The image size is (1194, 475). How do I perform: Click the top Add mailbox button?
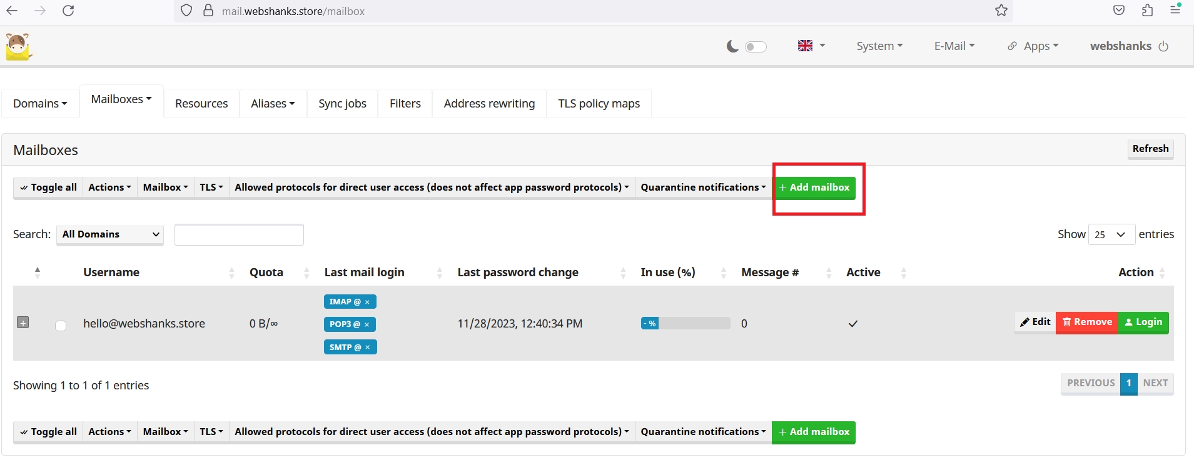click(814, 187)
